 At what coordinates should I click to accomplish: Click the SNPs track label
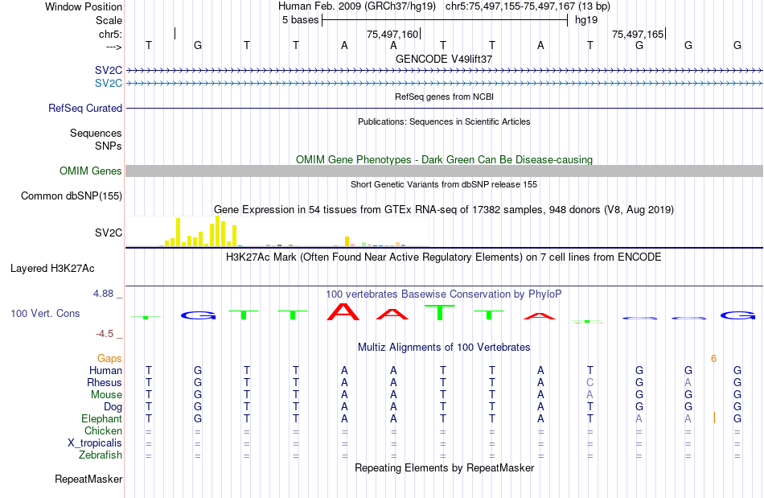(109, 146)
